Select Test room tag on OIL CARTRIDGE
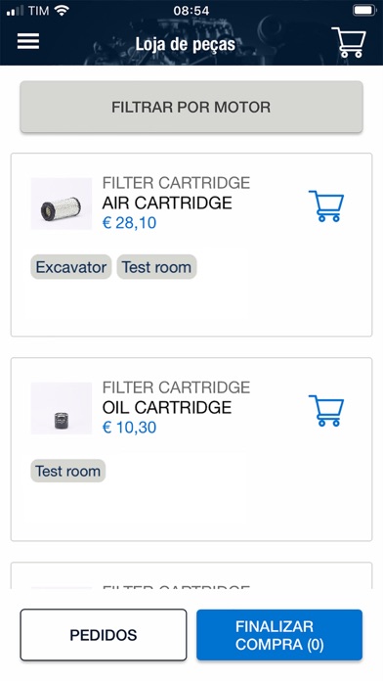 click(68, 471)
